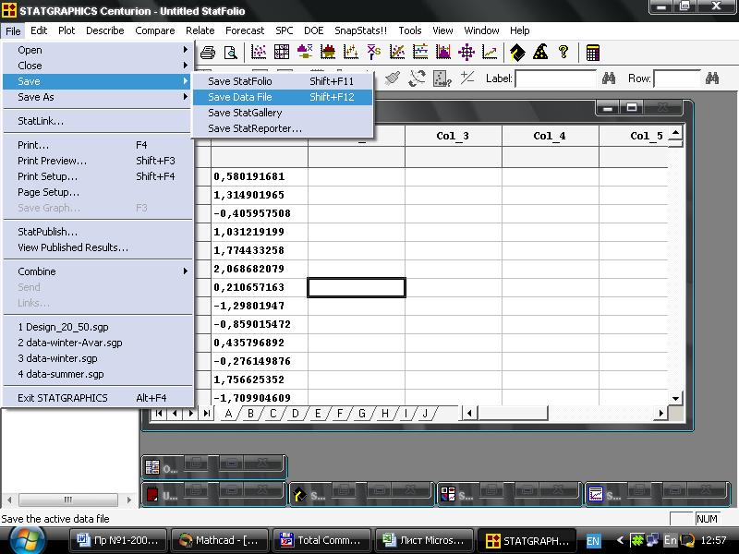Switch to sheet tab E
The image size is (739, 554).
pyautogui.click(x=318, y=414)
